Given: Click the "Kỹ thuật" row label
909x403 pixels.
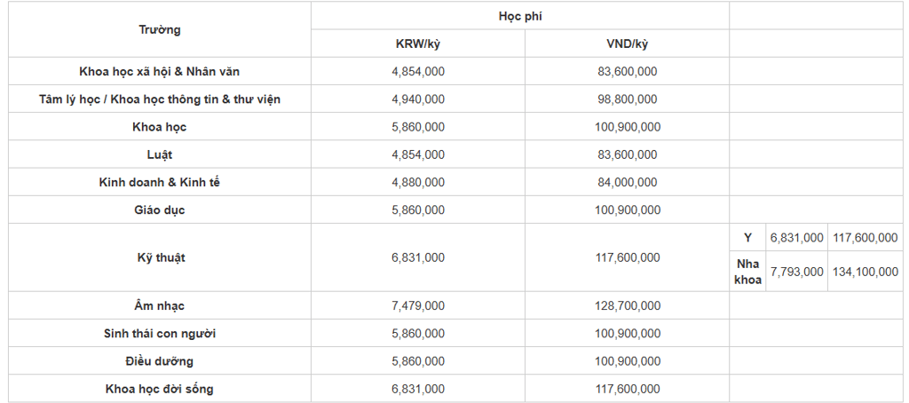Looking at the screenshot, I should (x=160, y=257).
